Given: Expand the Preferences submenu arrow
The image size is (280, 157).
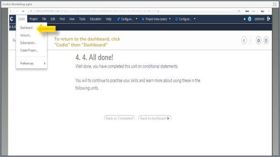Looking at the screenshot, I should (45, 63).
